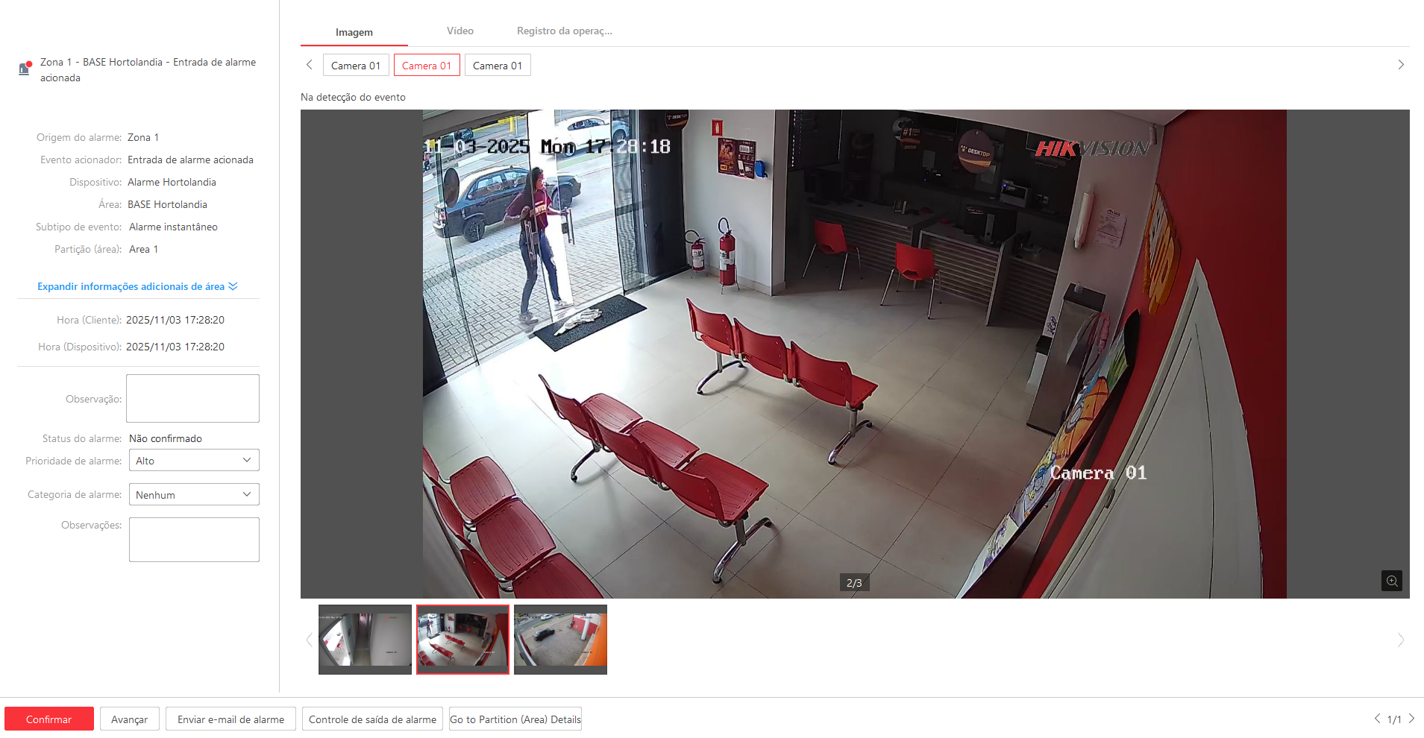Screen dimensions: 1424x738
Task: Go to next alarm page arrow
Action: [x=1411, y=719]
